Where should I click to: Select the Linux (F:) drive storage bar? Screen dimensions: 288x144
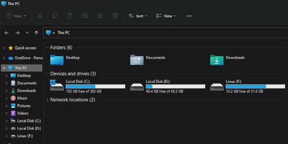pyautogui.click(x=255, y=86)
